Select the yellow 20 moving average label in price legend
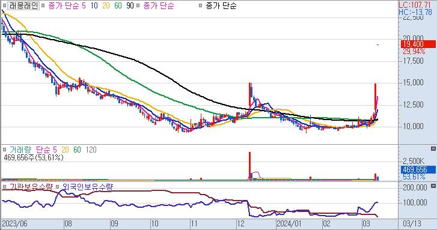Screen dimensions: 437x230 coord(106,5)
